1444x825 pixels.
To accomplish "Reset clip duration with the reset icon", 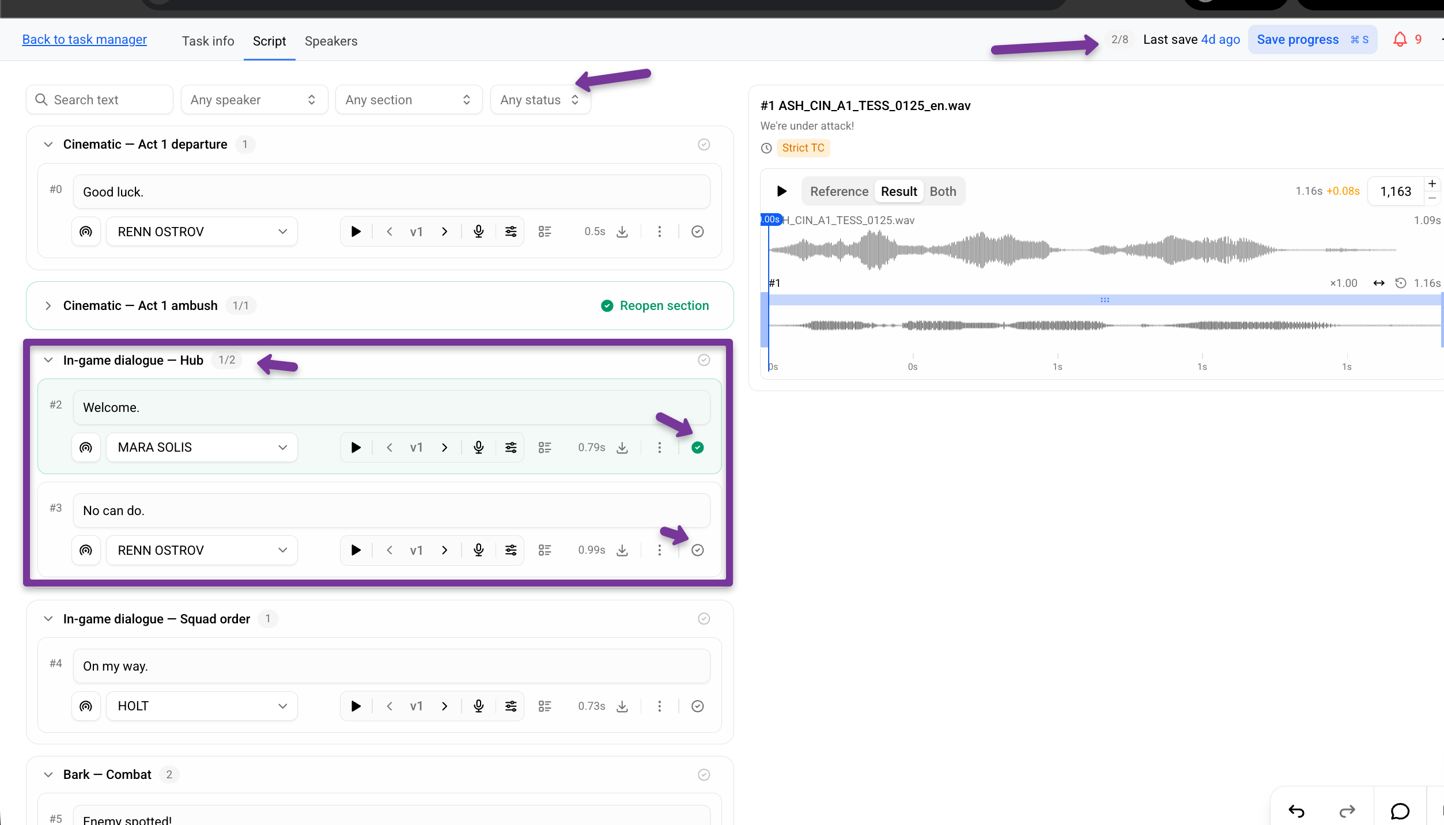I will point(1401,283).
